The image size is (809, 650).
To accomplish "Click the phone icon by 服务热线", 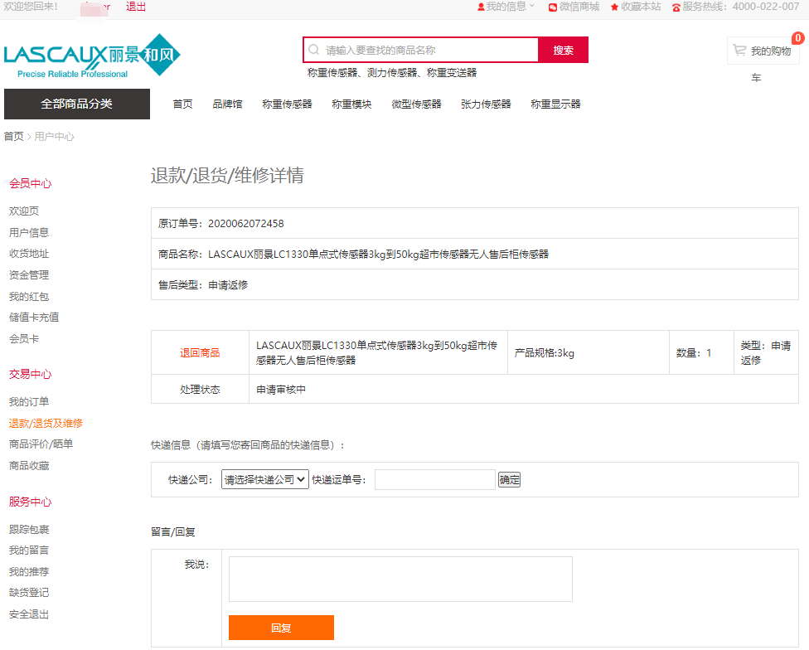I will (676, 7).
